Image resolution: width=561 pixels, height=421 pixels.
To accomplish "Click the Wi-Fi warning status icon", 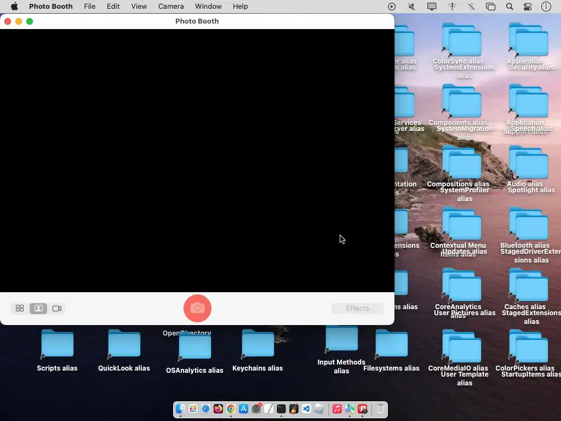I will tap(452, 7).
